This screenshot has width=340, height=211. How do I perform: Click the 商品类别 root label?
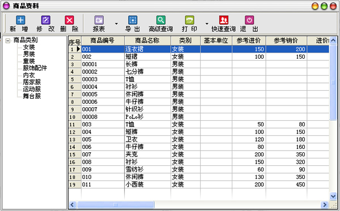click(x=25, y=40)
